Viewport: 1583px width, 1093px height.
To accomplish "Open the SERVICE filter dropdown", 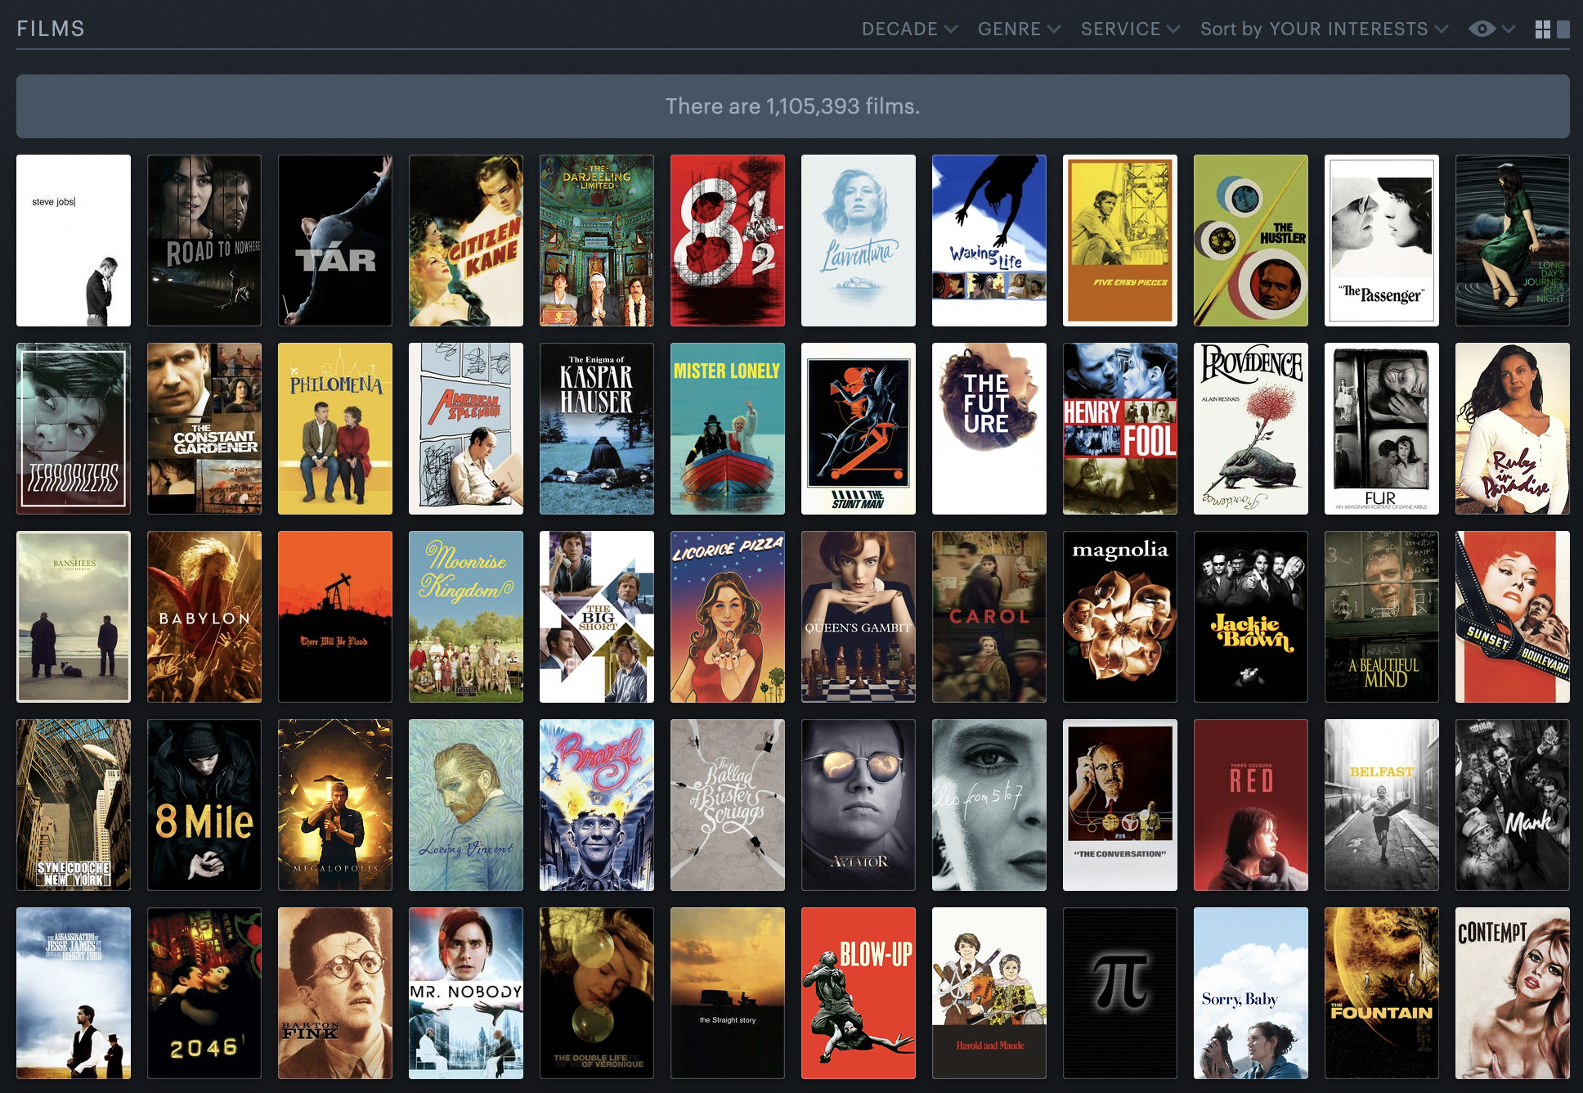I will pos(1130,29).
